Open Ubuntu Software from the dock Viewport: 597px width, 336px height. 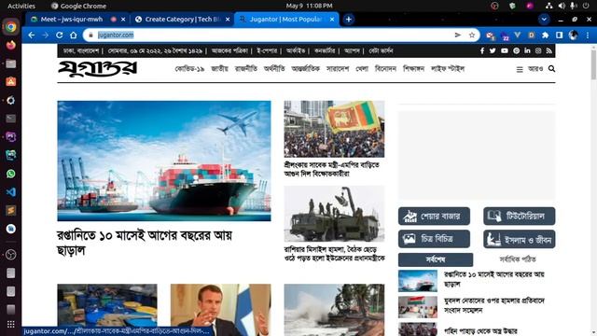pyautogui.click(x=11, y=82)
